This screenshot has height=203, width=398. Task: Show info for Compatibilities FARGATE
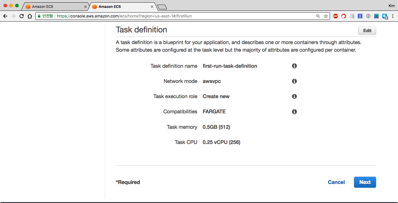294,112
